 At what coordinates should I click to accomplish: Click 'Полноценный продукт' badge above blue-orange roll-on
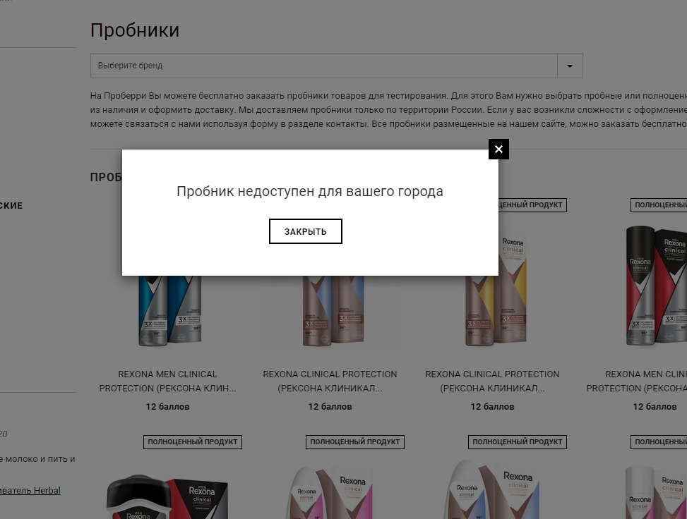tap(518, 442)
